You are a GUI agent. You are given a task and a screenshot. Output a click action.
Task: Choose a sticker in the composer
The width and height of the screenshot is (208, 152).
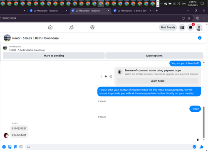coord(15,147)
